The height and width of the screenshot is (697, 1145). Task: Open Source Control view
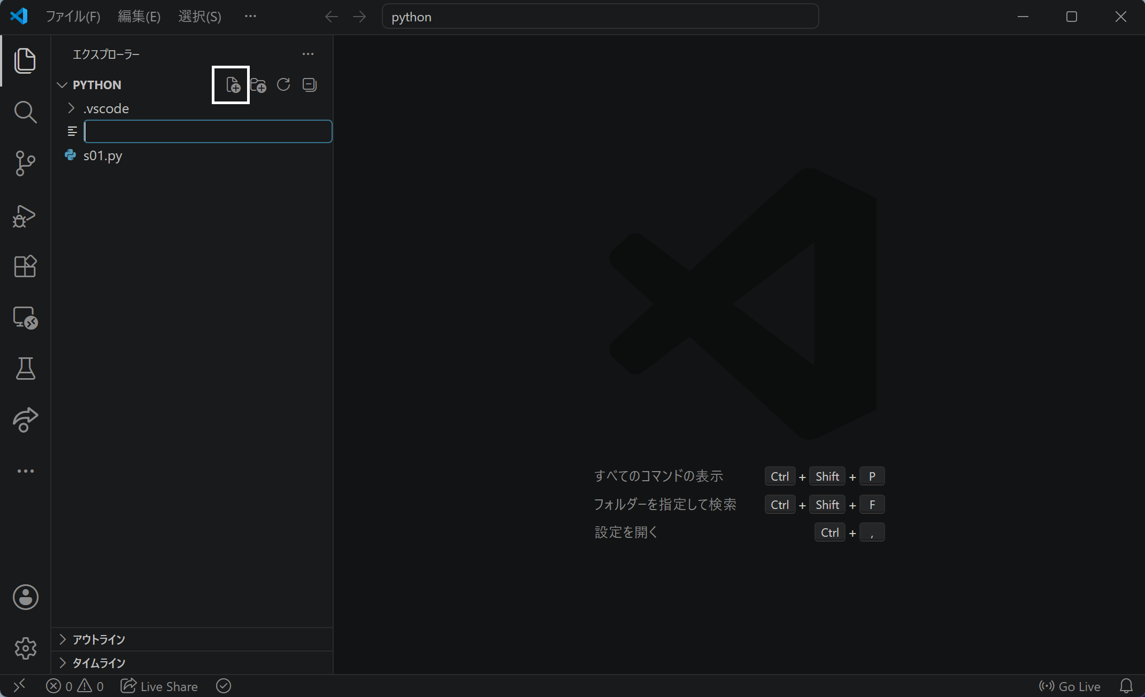coord(25,163)
